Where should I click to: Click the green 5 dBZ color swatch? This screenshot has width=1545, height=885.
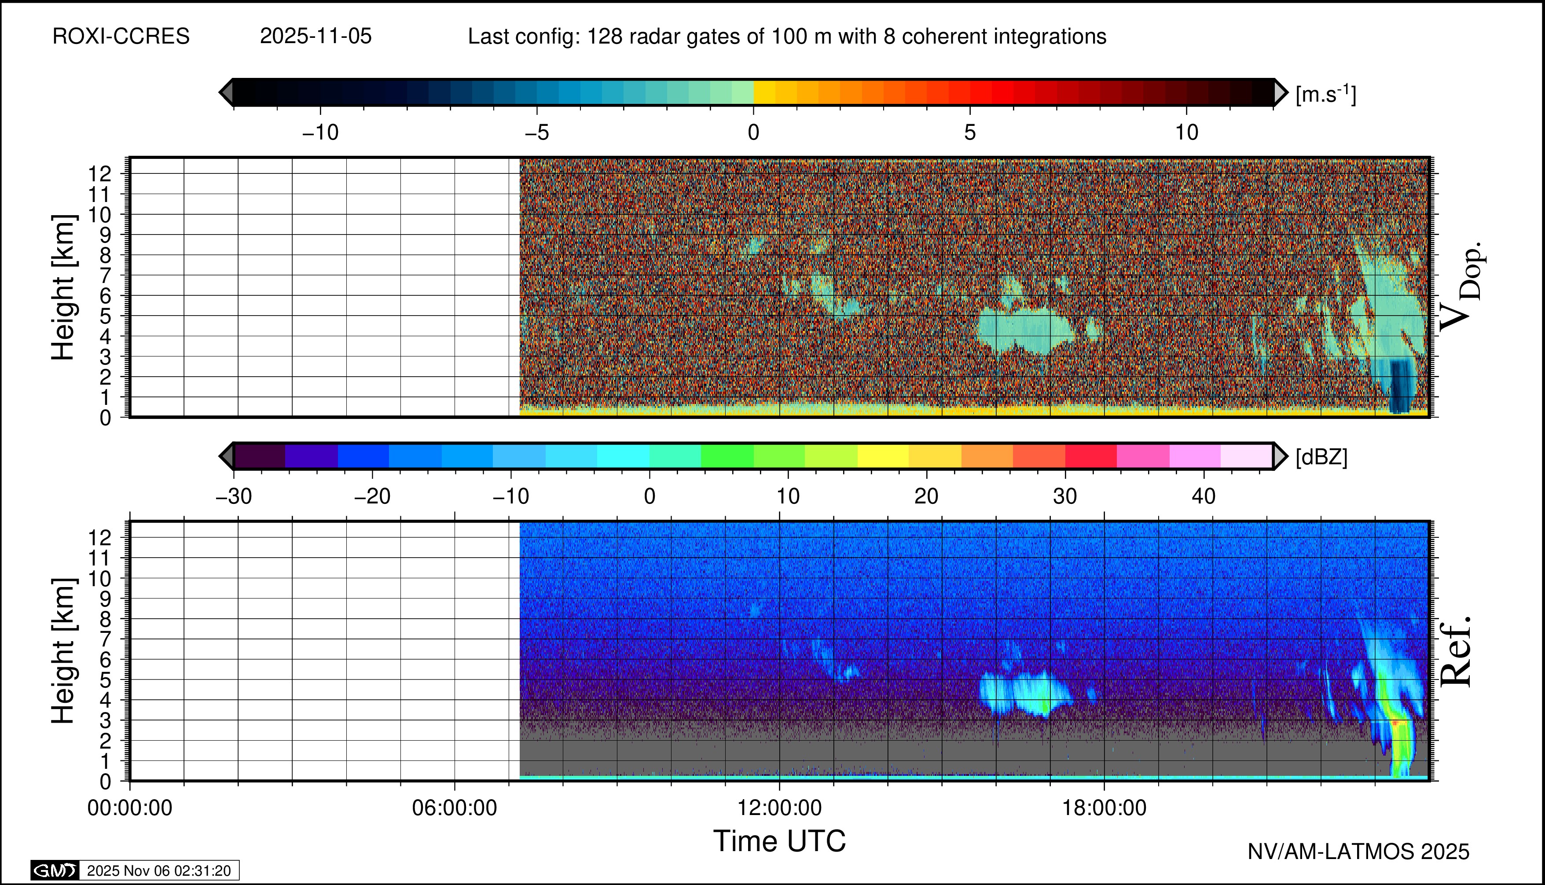click(x=727, y=456)
